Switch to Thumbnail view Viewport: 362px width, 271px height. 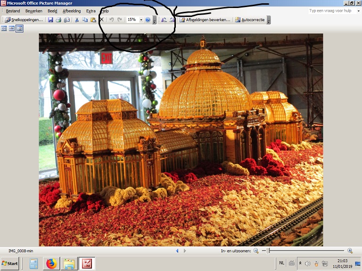[x=4, y=29]
